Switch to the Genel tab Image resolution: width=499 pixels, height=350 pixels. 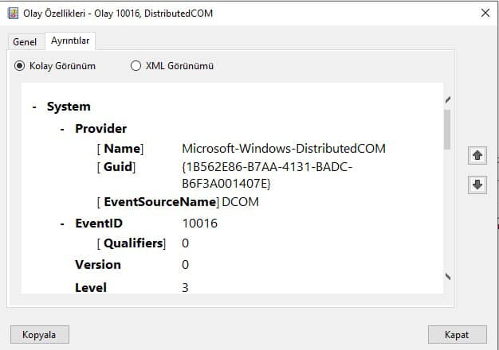[x=25, y=42]
